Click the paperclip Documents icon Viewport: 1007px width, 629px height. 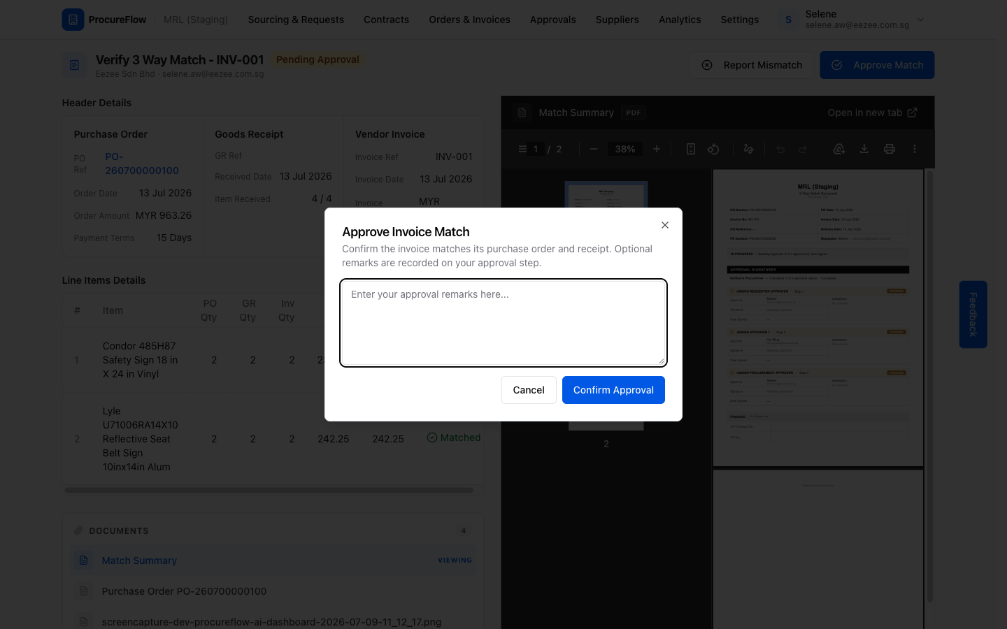(x=78, y=530)
